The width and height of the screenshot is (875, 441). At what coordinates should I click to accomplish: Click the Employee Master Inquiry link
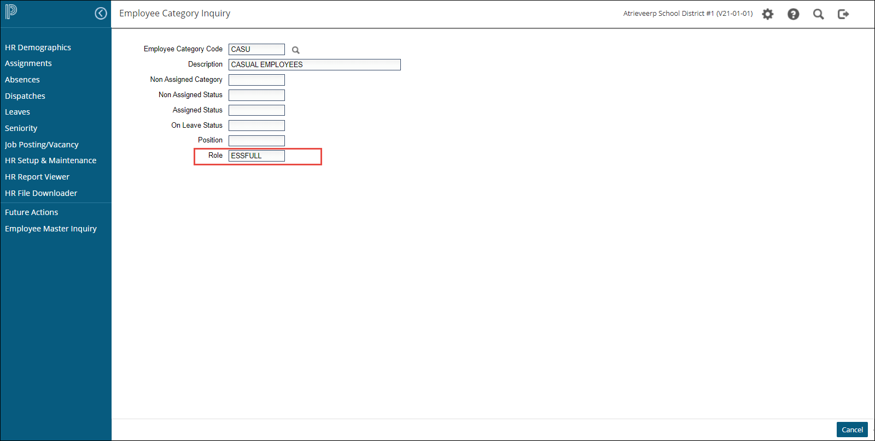click(51, 229)
